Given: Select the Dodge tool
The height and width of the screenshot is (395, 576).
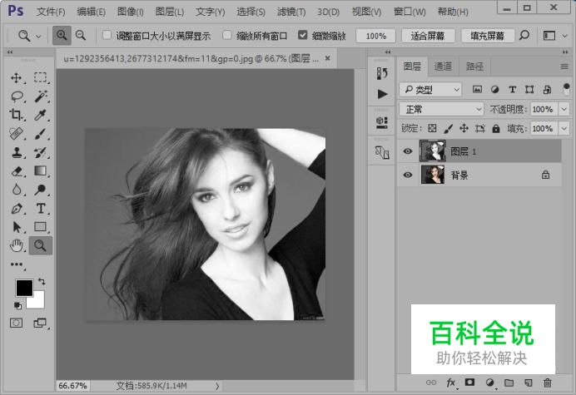Looking at the screenshot, I should click(x=41, y=190).
